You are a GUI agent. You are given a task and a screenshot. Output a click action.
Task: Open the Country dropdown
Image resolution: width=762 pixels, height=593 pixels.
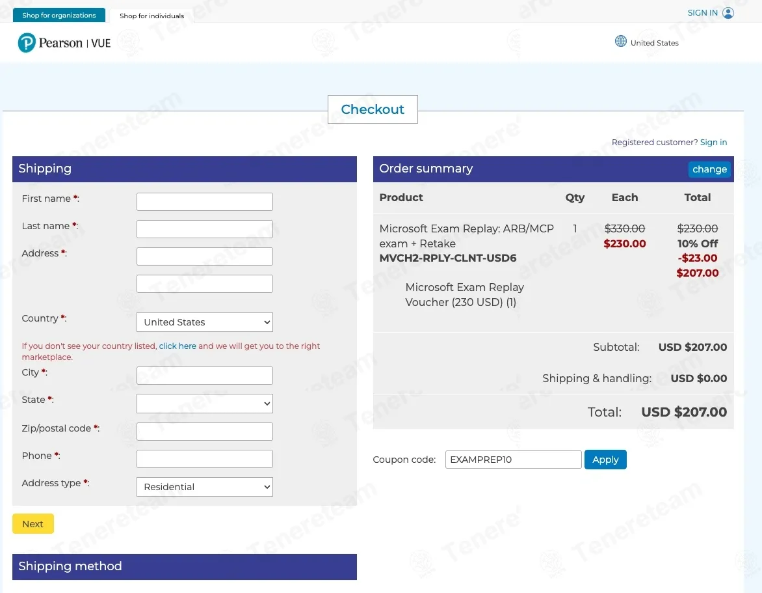click(205, 322)
